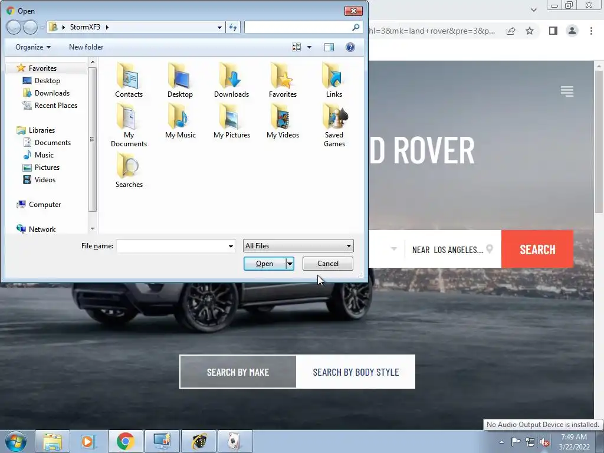The height and width of the screenshot is (453, 604).
Task: Show hidden tray icons arrow
Action: (501, 442)
